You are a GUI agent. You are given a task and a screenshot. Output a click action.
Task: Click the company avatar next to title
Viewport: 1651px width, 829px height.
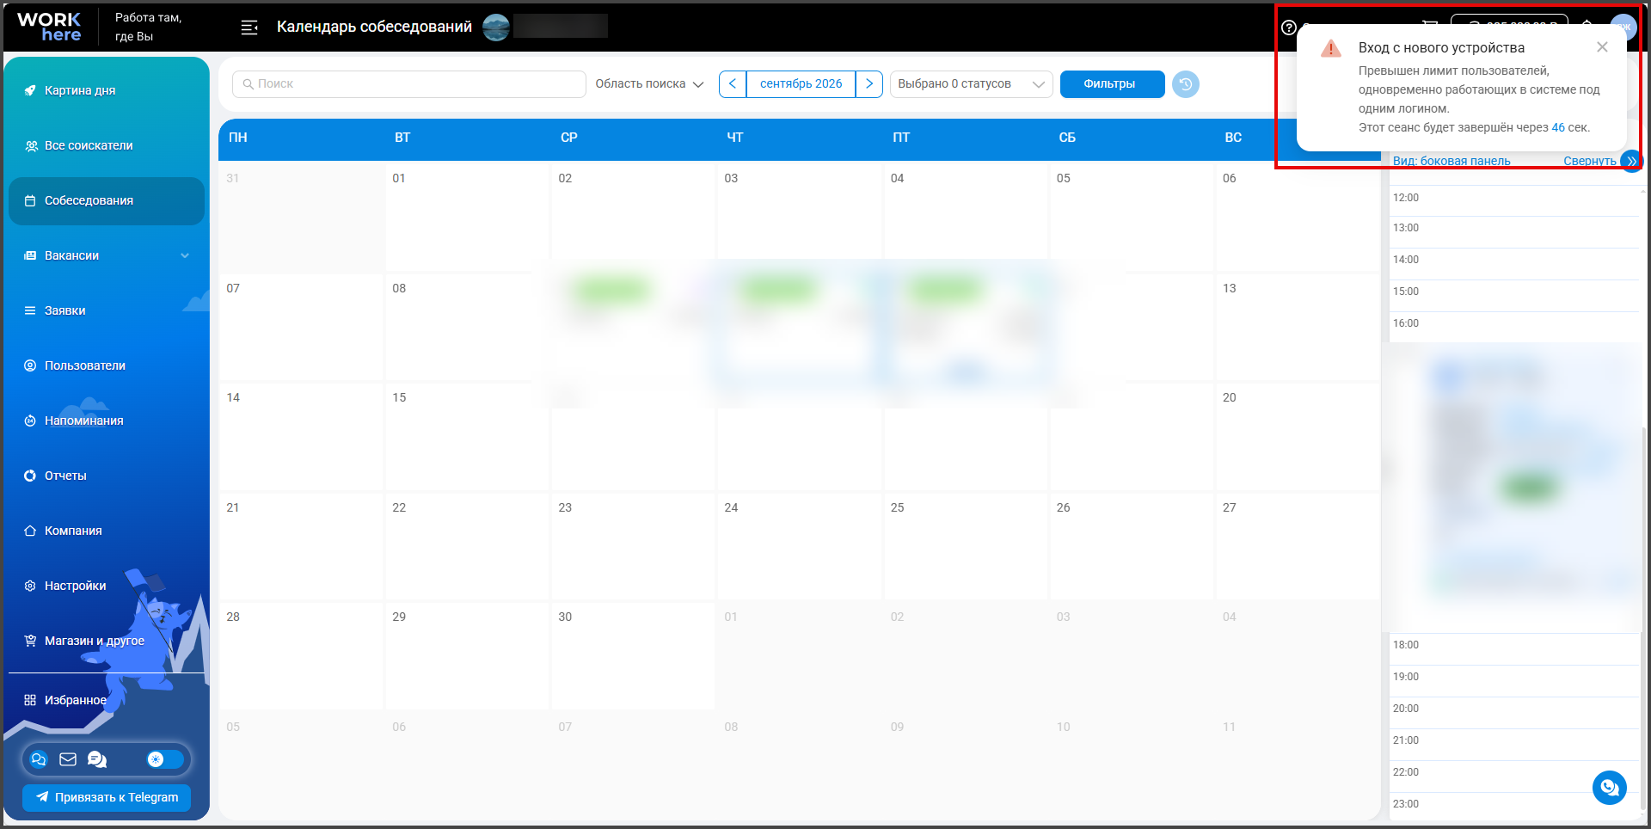496,28
